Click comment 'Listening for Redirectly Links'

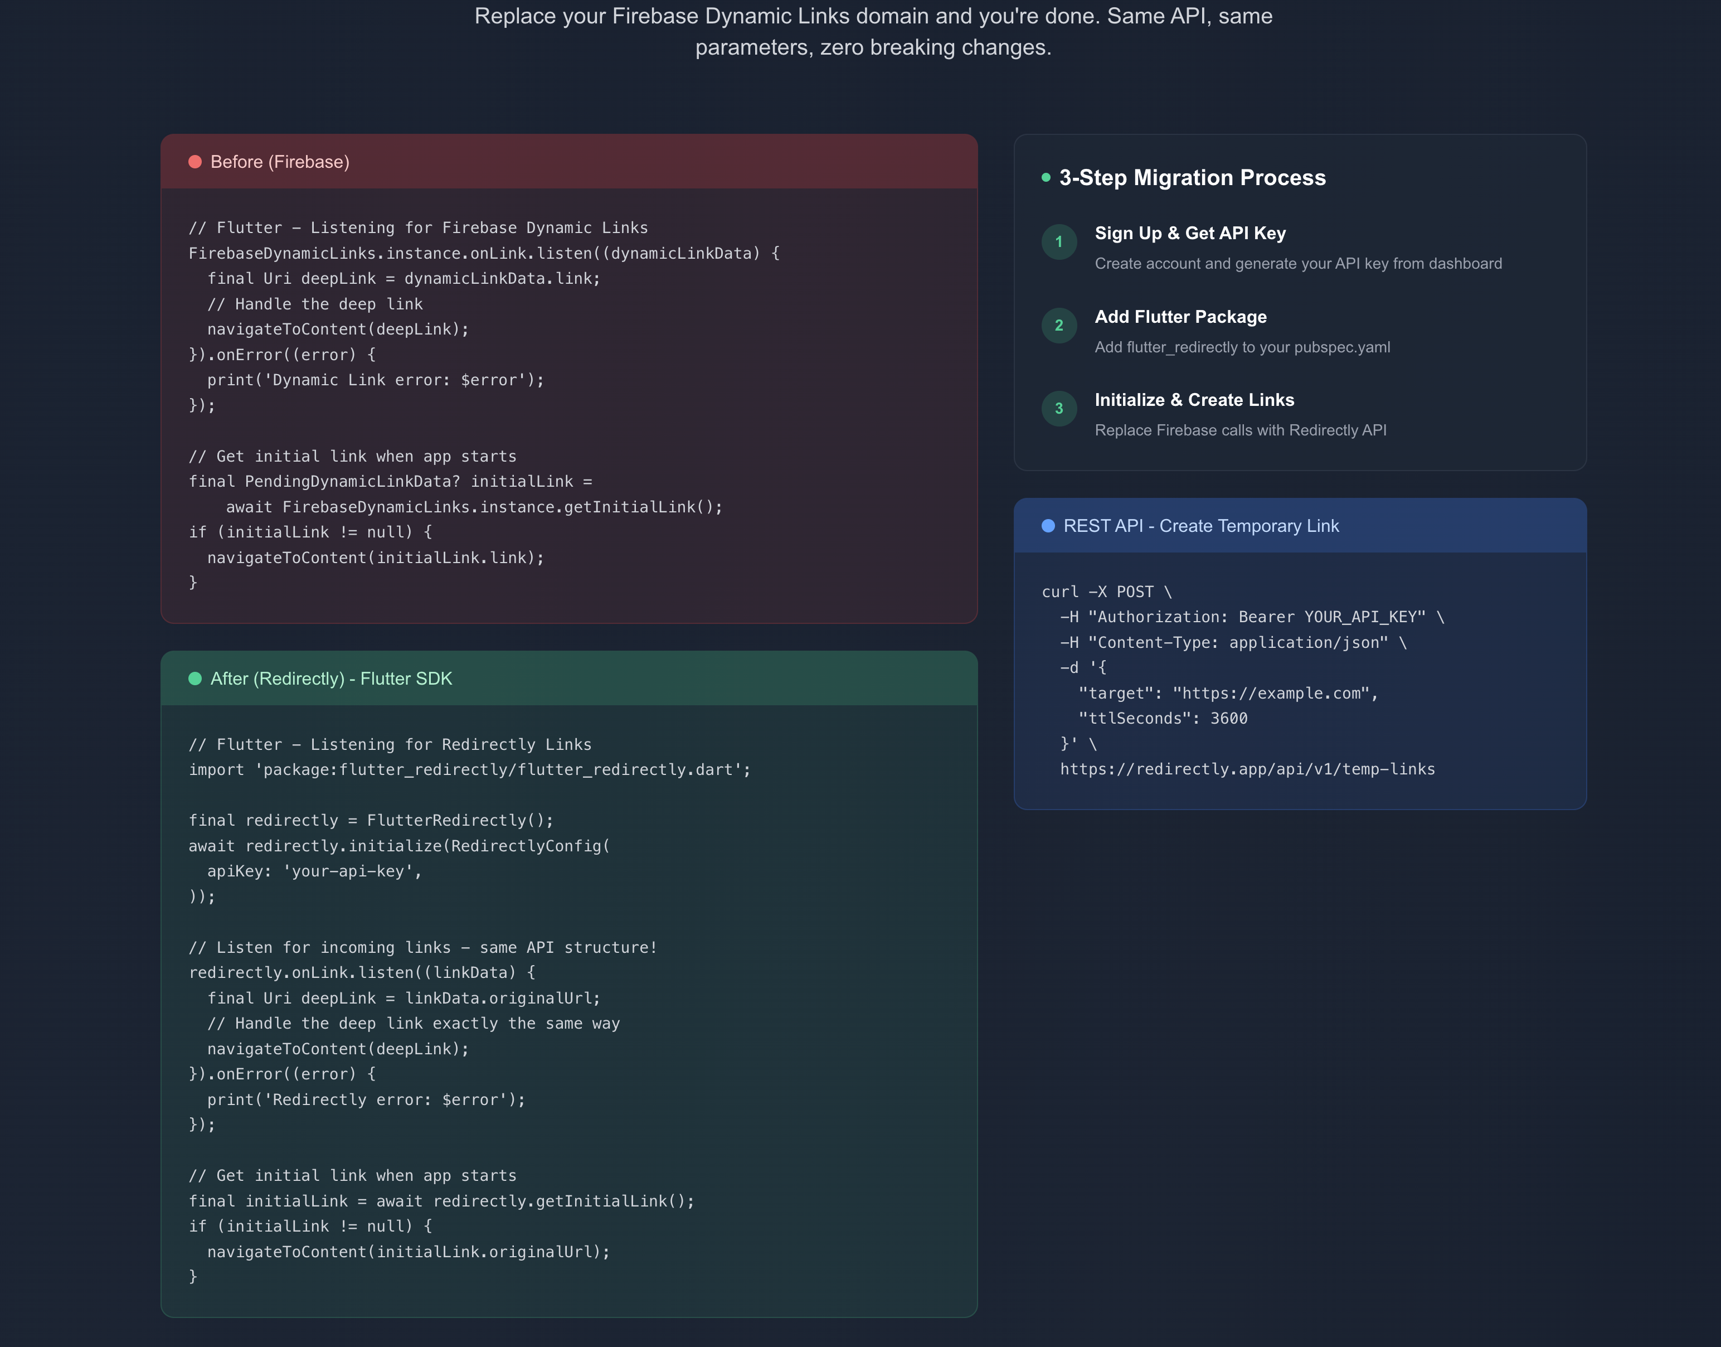[x=390, y=744]
